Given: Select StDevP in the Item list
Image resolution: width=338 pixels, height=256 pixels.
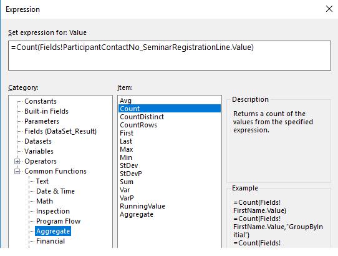Looking at the screenshot, I should (131, 174).
